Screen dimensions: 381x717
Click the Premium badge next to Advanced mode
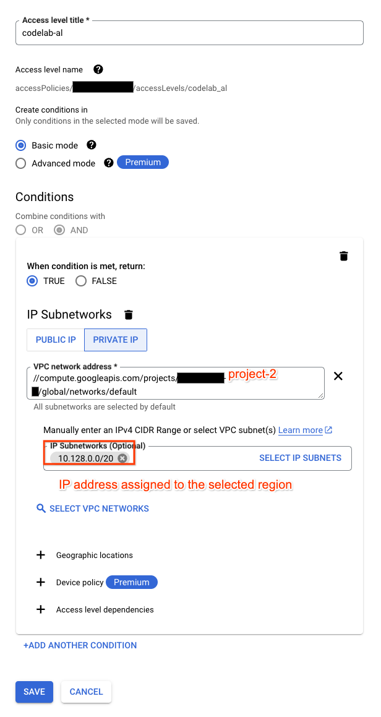[143, 162]
